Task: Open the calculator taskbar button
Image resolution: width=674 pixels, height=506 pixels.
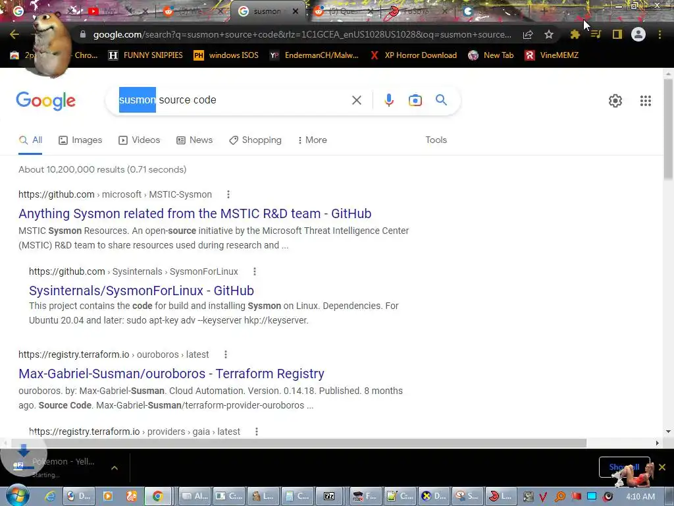Action: pyautogui.click(x=298, y=496)
